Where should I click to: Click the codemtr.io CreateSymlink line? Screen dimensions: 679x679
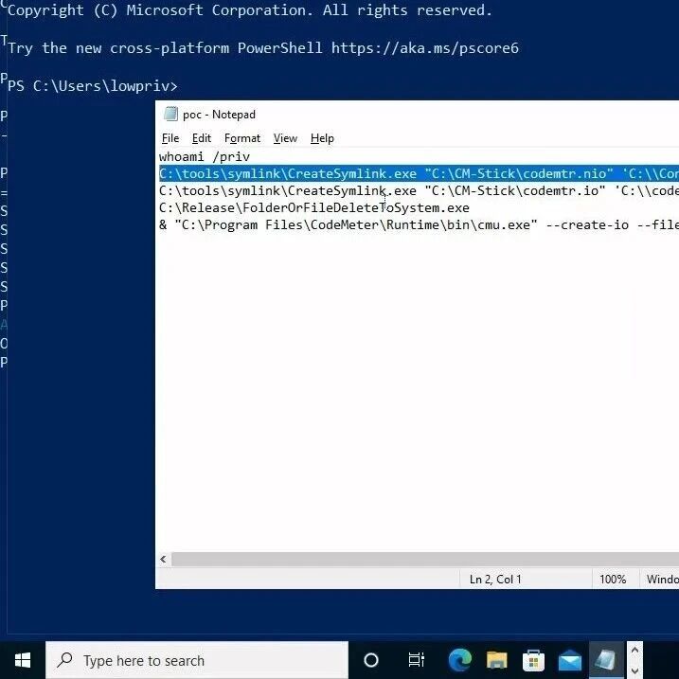(419, 190)
